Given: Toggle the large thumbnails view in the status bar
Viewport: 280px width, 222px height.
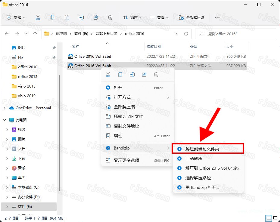Looking at the screenshot, I should [275, 218].
